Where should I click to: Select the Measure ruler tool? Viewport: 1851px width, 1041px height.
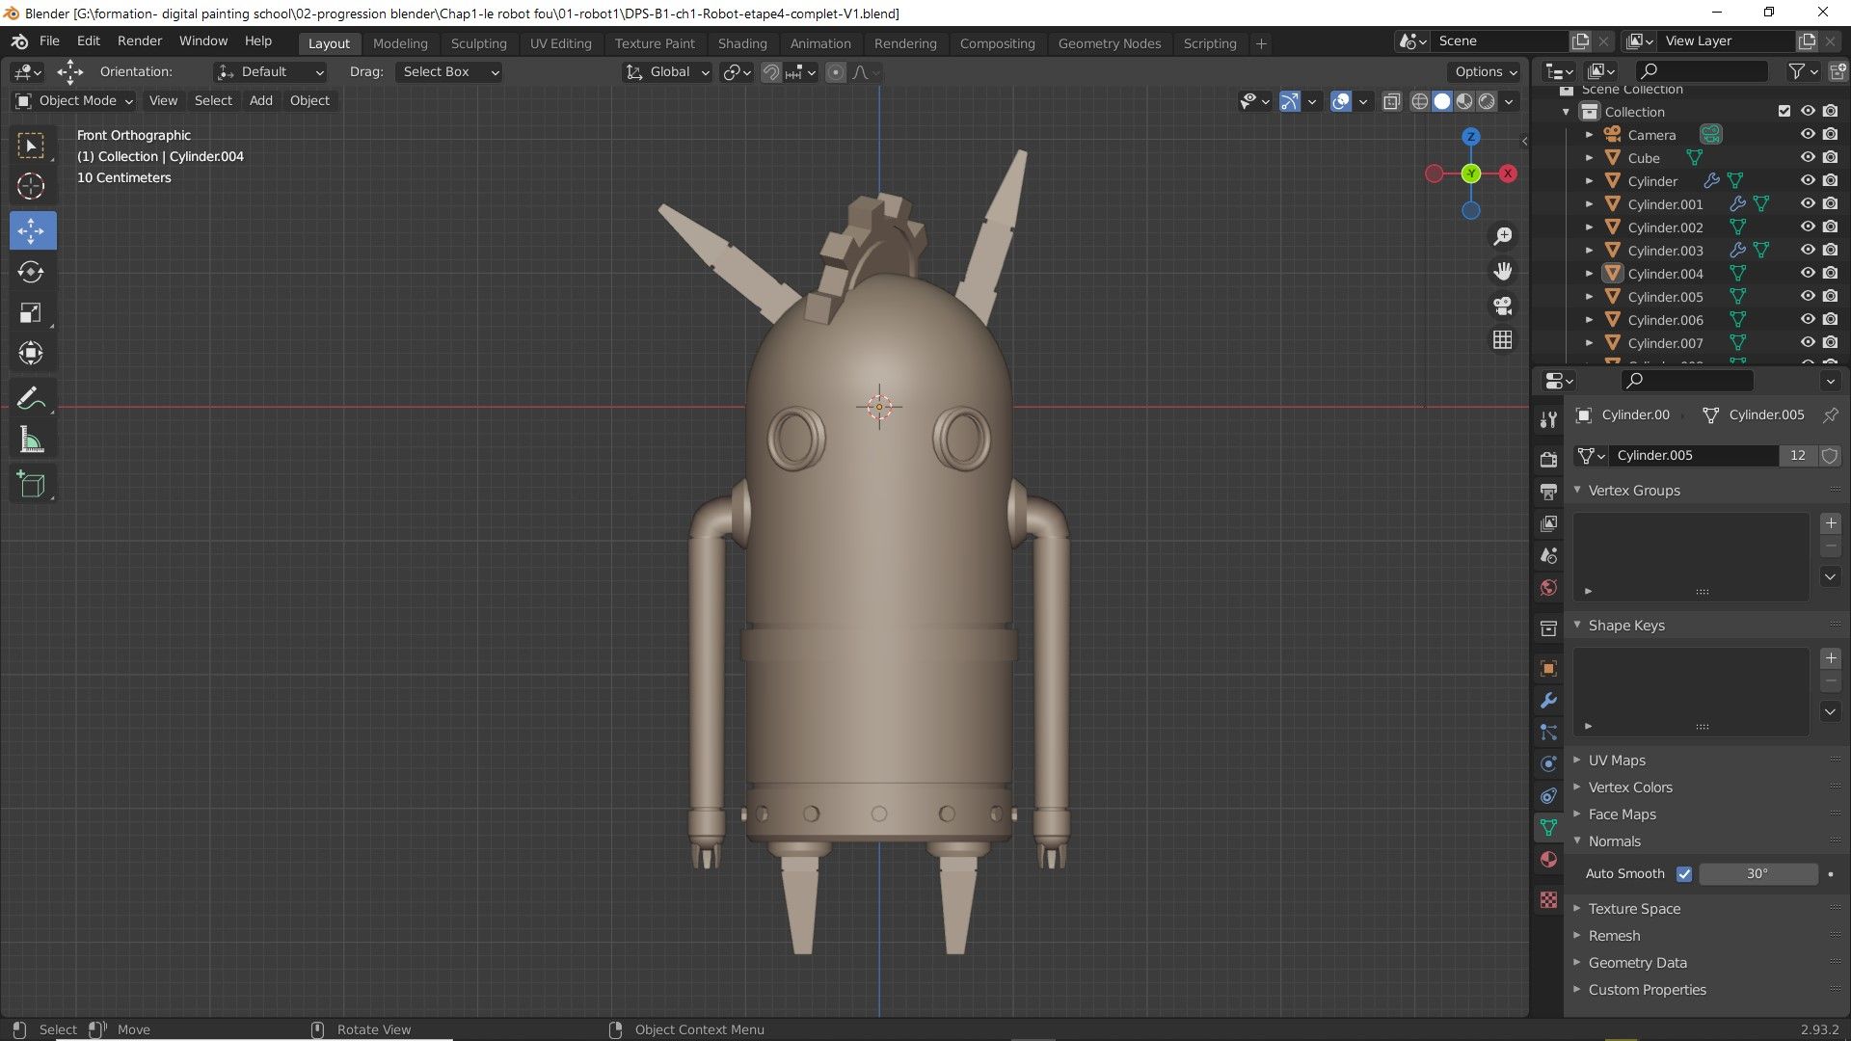point(31,441)
